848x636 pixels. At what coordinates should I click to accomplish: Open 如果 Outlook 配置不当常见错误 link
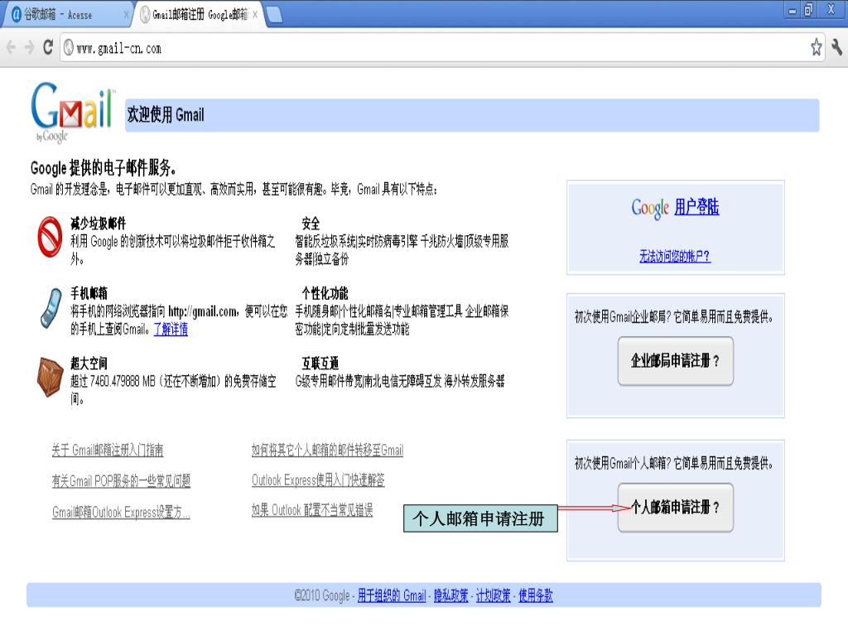pos(312,510)
